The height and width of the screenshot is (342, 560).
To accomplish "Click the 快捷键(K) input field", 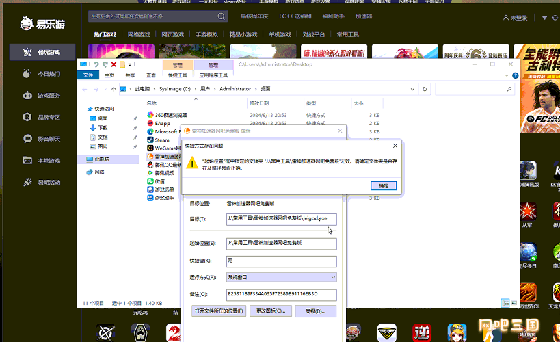I will (x=282, y=261).
